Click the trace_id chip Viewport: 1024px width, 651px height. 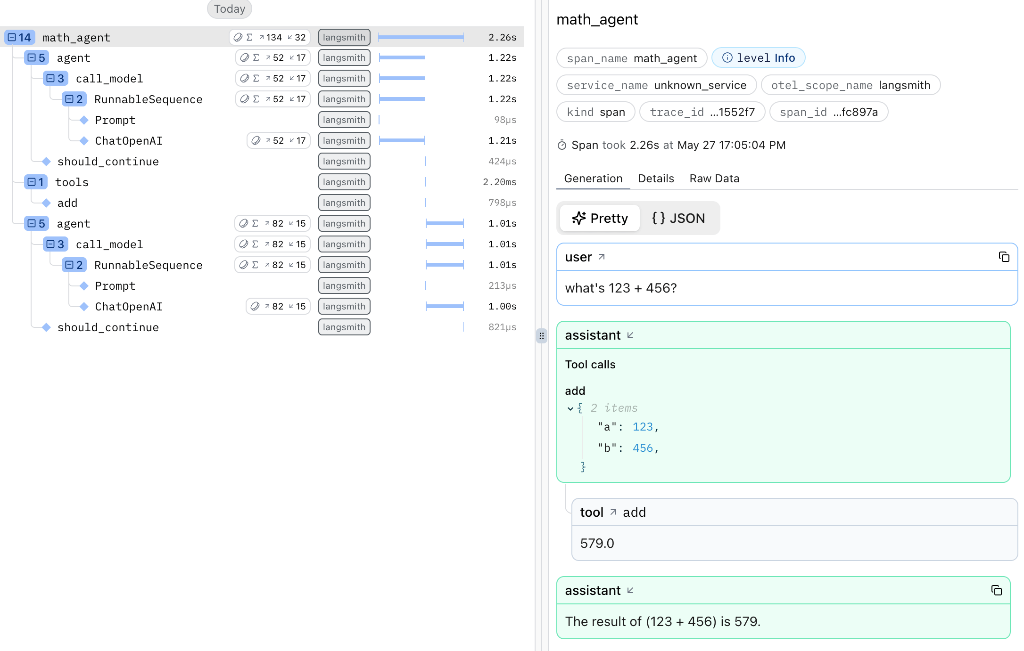[x=702, y=112]
